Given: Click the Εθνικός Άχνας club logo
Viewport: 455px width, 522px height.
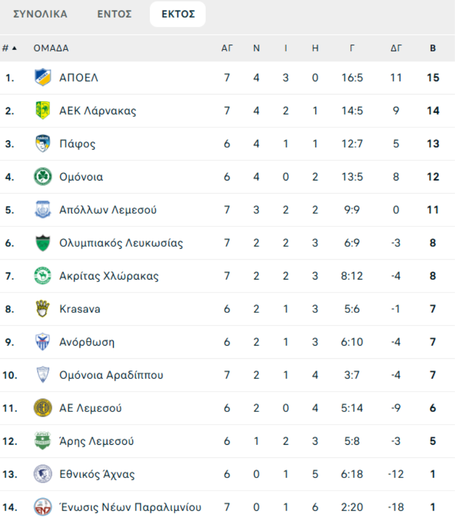Looking at the screenshot, I should [x=42, y=474].
